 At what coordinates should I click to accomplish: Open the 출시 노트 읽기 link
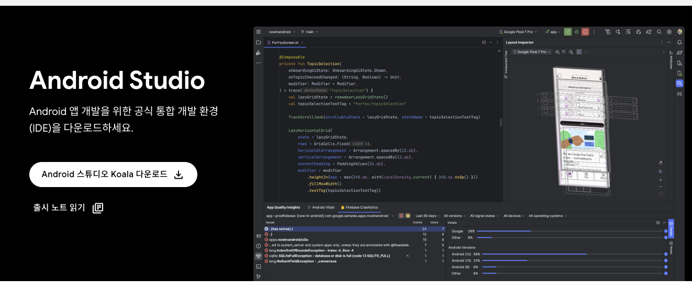(69, 207)
